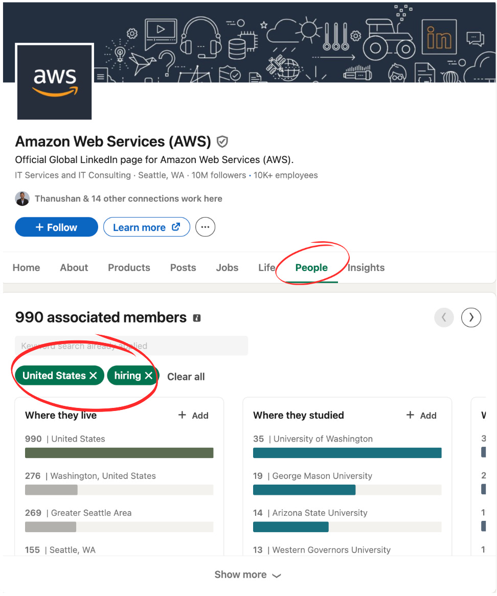Select the Greater Seattle Area bar
This screenshot has height=596, width=497.
[119, 527]
